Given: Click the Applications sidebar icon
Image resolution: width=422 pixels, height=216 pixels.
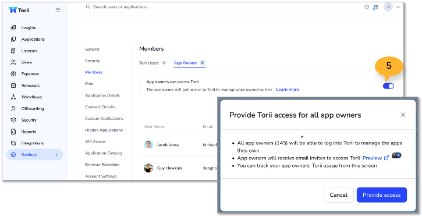Looking at the screenshot, I should point(13,39).
